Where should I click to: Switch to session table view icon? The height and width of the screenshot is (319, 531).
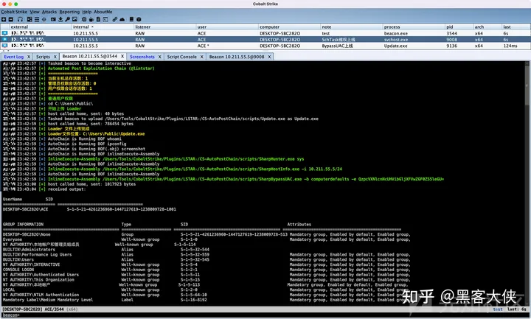37,19
